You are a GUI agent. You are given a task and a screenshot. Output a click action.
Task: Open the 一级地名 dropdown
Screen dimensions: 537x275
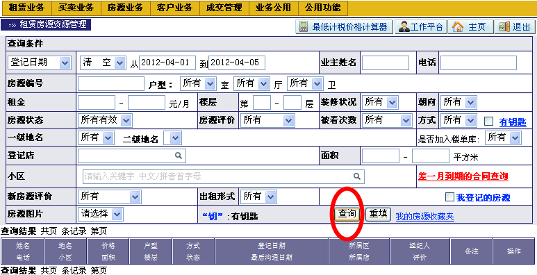[x=96, y=137]
